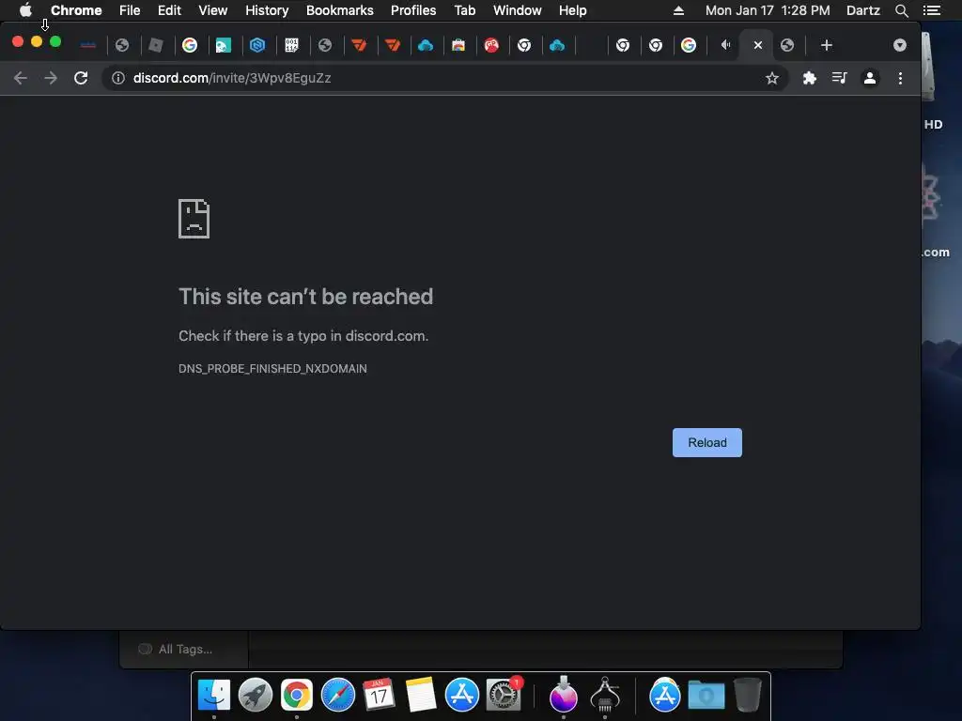Open the Chrome profile avatar icon
Viewport: 962px width, 721px height.
[x=870, y=78]
